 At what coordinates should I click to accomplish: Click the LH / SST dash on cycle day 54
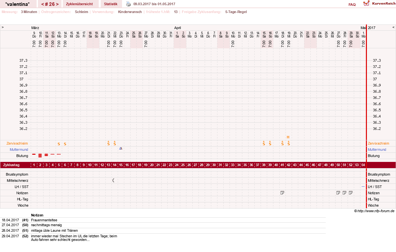click(363, 186)
